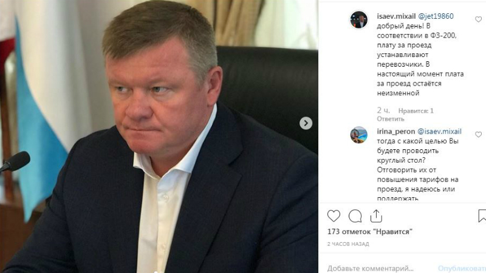This screenshot has height=273, width=486.
Task: Go to the next photo with the arrow
Action: (306, 123)
